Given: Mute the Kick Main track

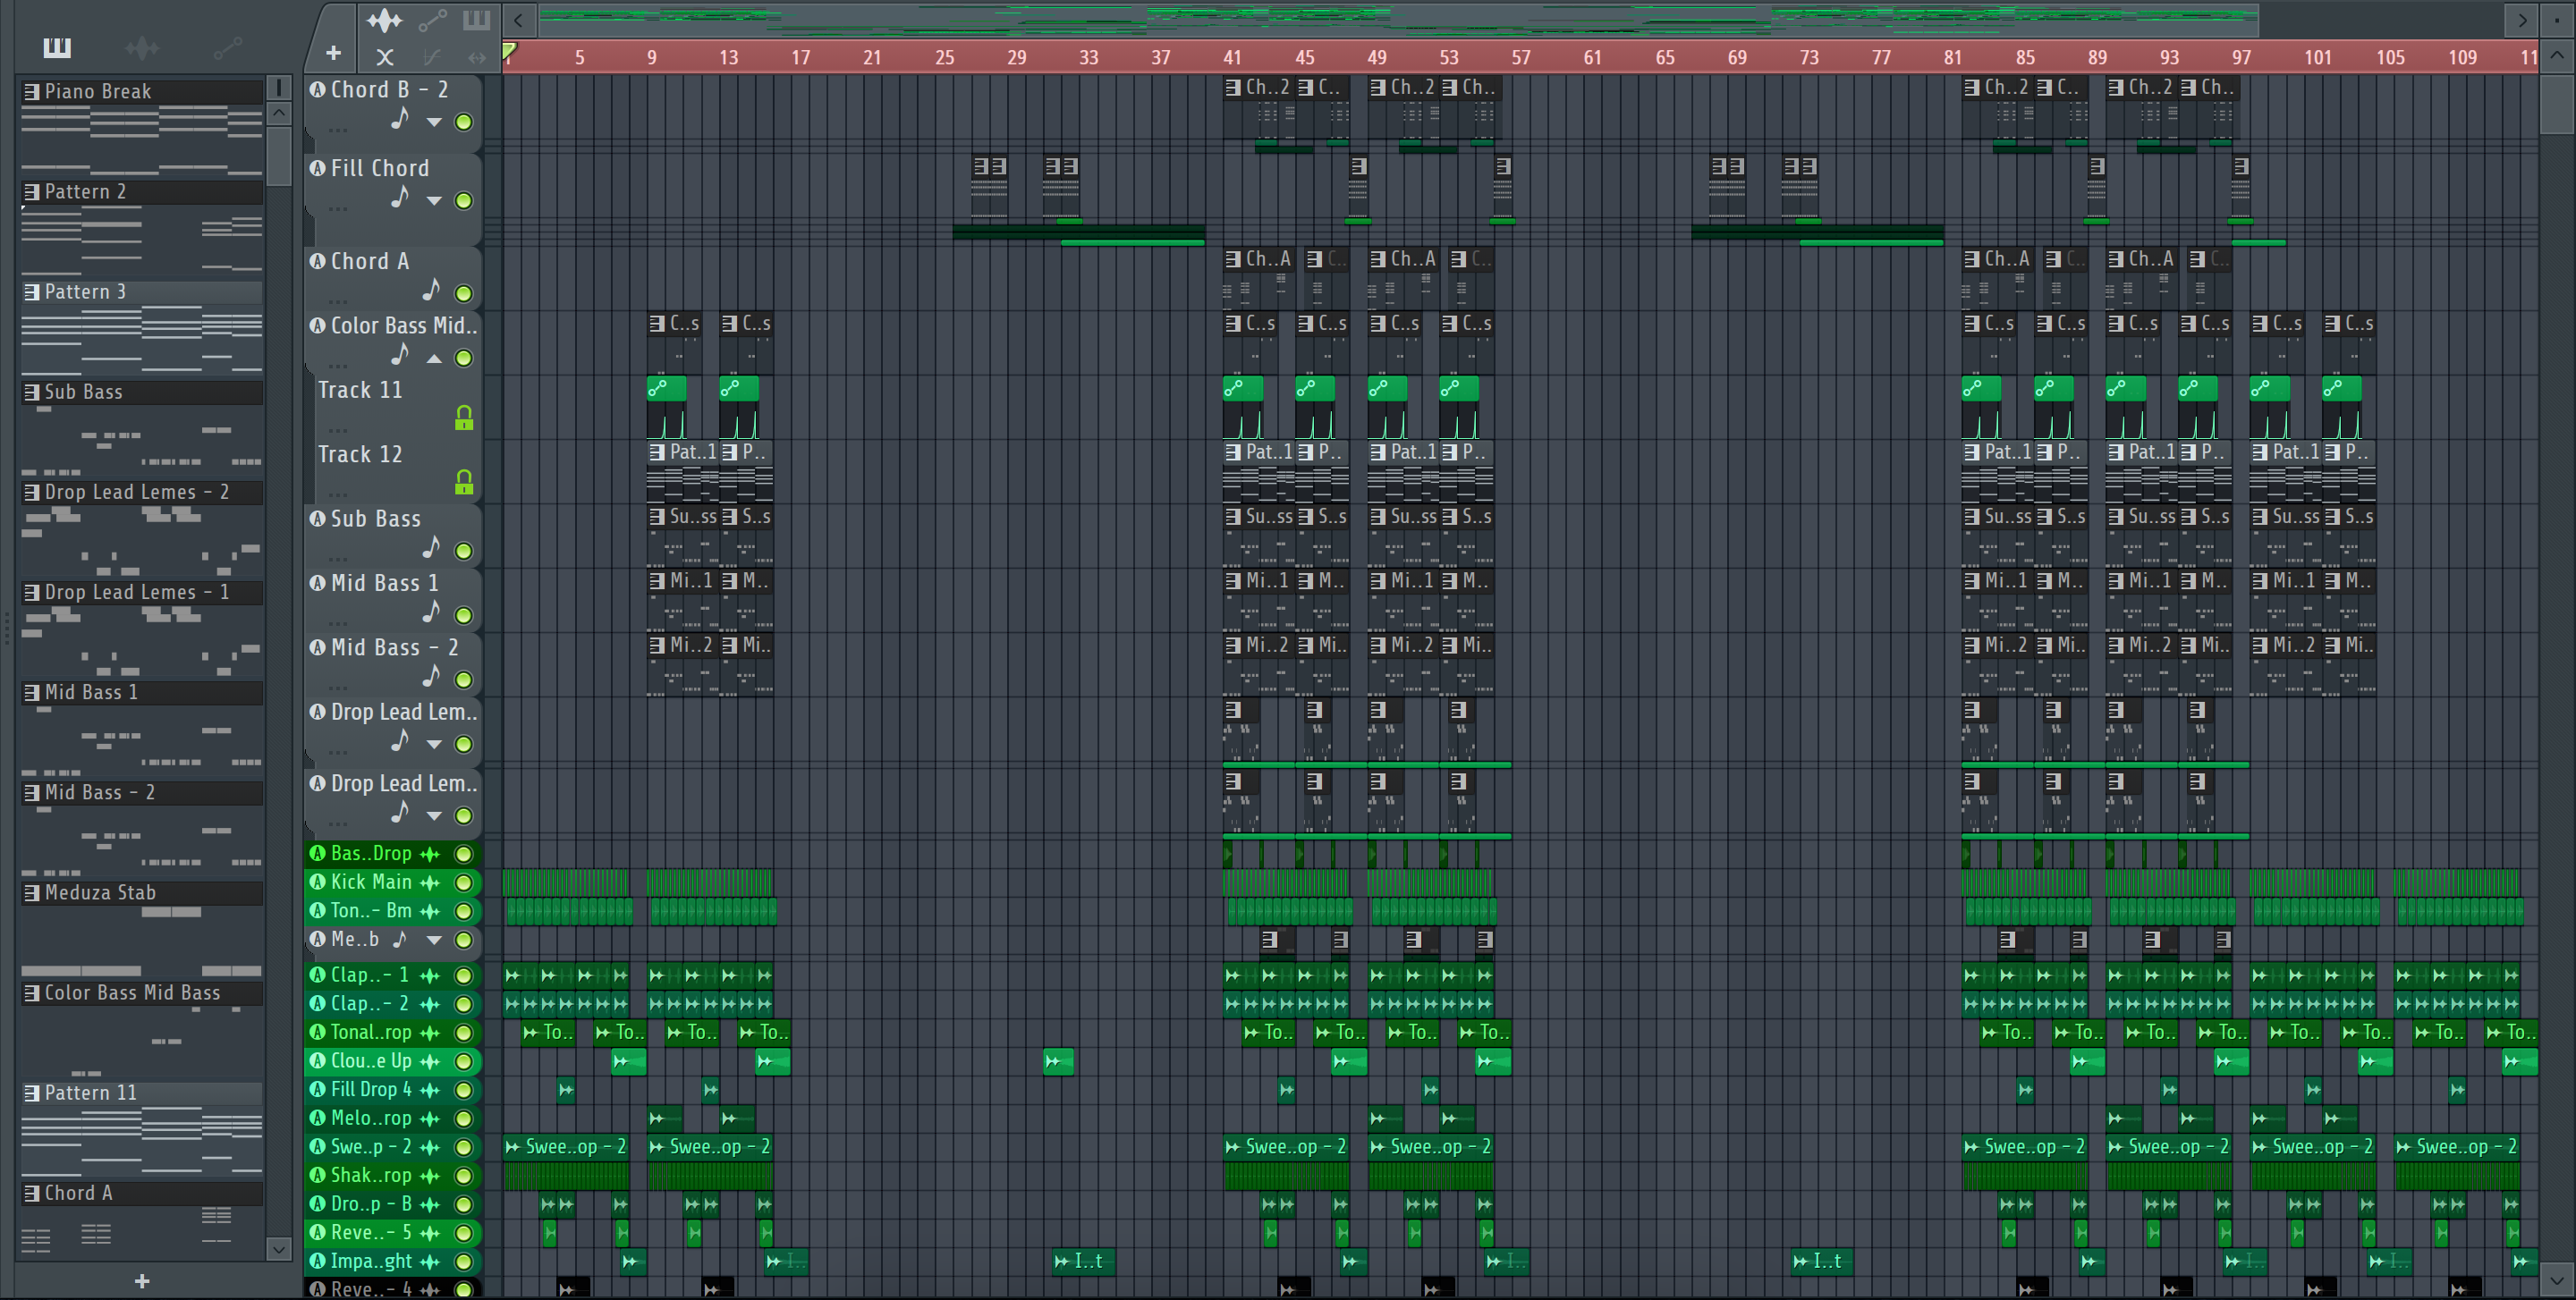Looking at the screenshot, I should click(464, 882).
